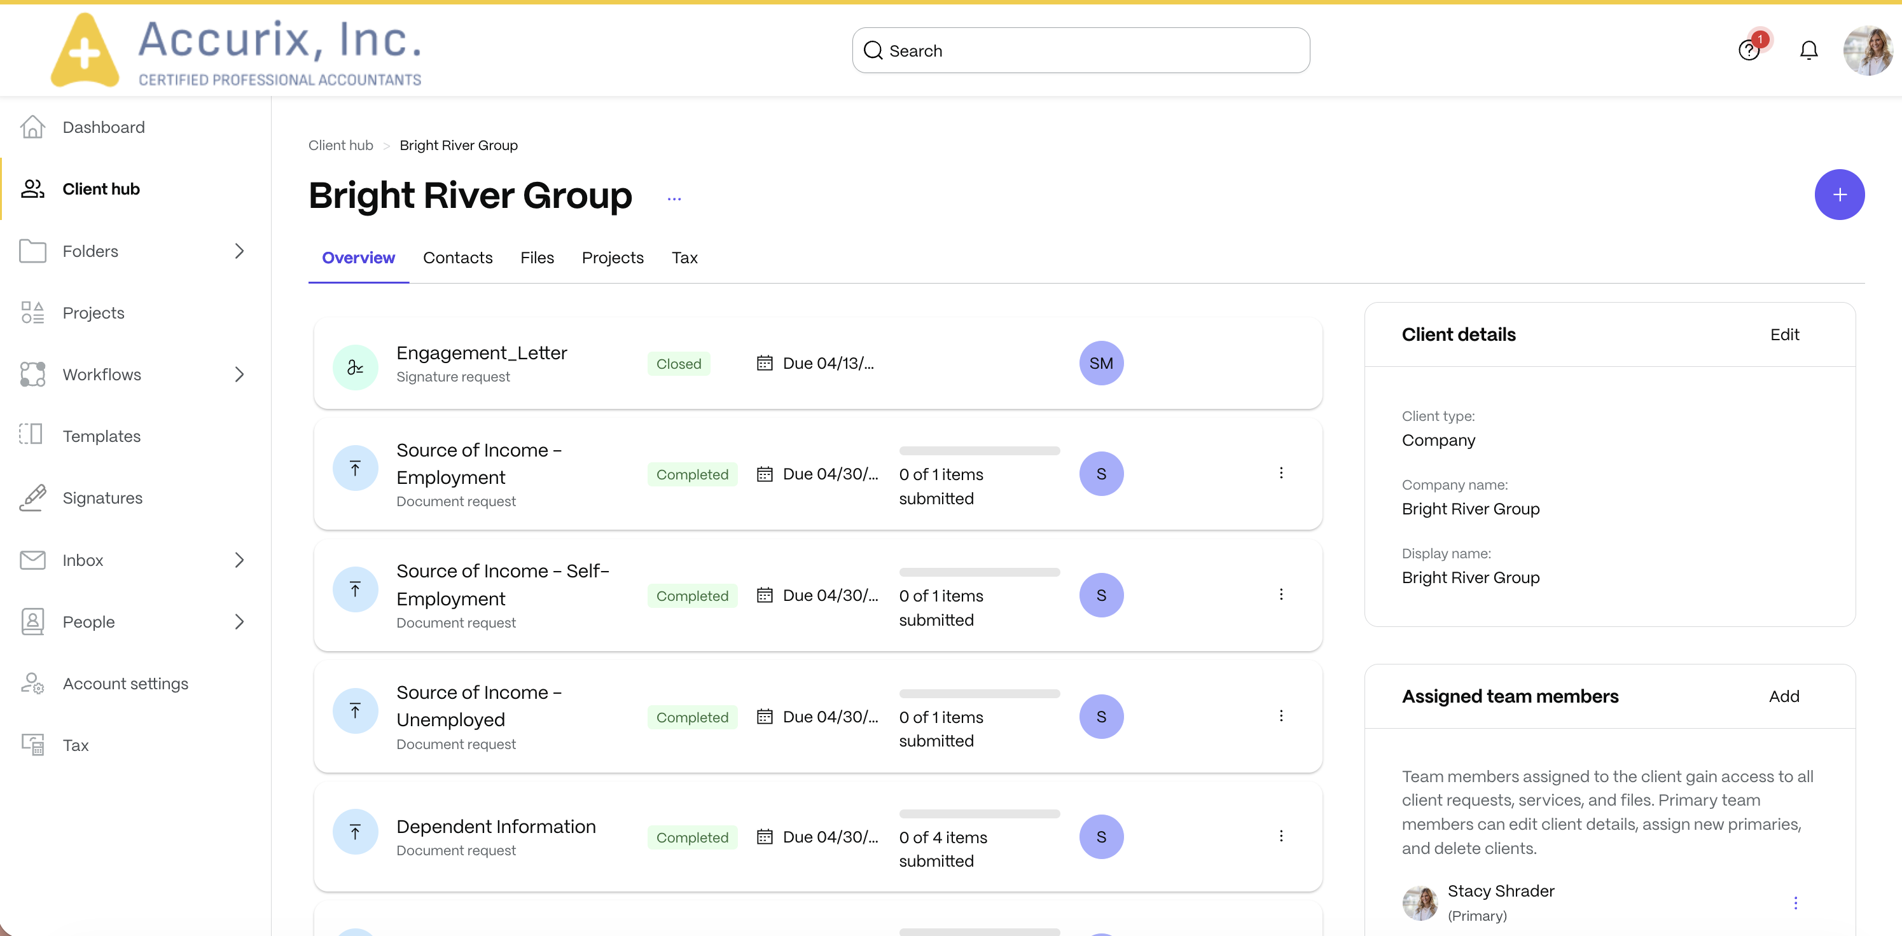Open options menu for Source of Income – Employment
The image size is (1902, 936).
click(1281, 473)
